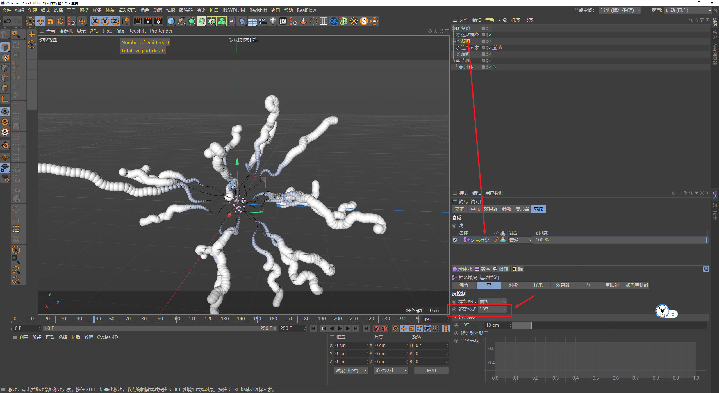719x393 pixels.
Task: Click the 应用 button in coordinates panel
Action: coord(431,370)
